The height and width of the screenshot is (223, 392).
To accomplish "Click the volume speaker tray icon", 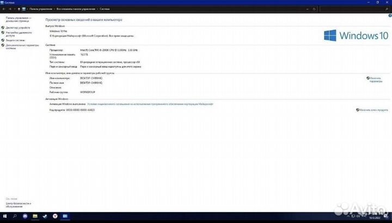I will click(358, 216).
